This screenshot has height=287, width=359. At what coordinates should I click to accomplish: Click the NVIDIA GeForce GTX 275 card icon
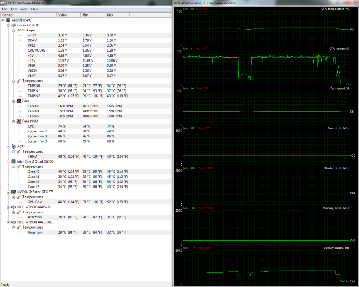(13, 192)
